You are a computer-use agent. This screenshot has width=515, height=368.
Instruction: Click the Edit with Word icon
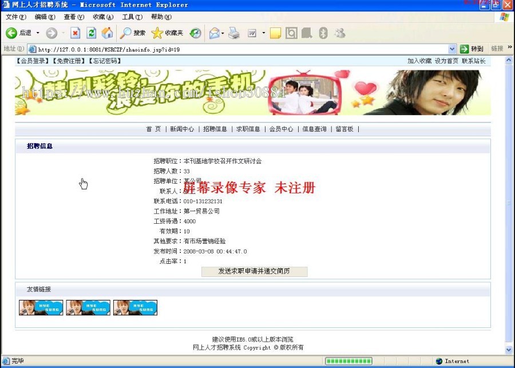(252, 33)
